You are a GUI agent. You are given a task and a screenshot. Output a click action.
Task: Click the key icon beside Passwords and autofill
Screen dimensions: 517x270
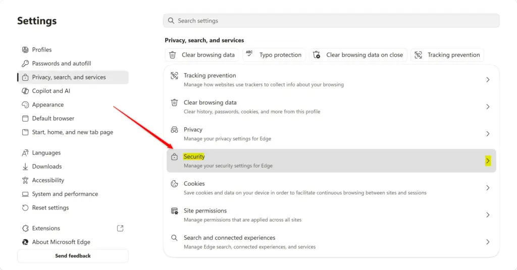[x=25, y=63]
